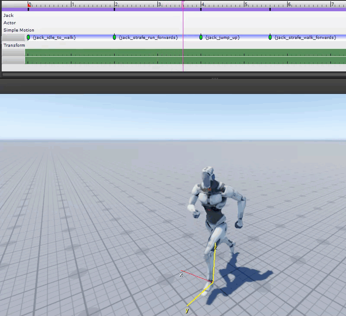Click the dotted panel resize grip
The width and height of the screenshot is (346, 316).
pos(215,78)
